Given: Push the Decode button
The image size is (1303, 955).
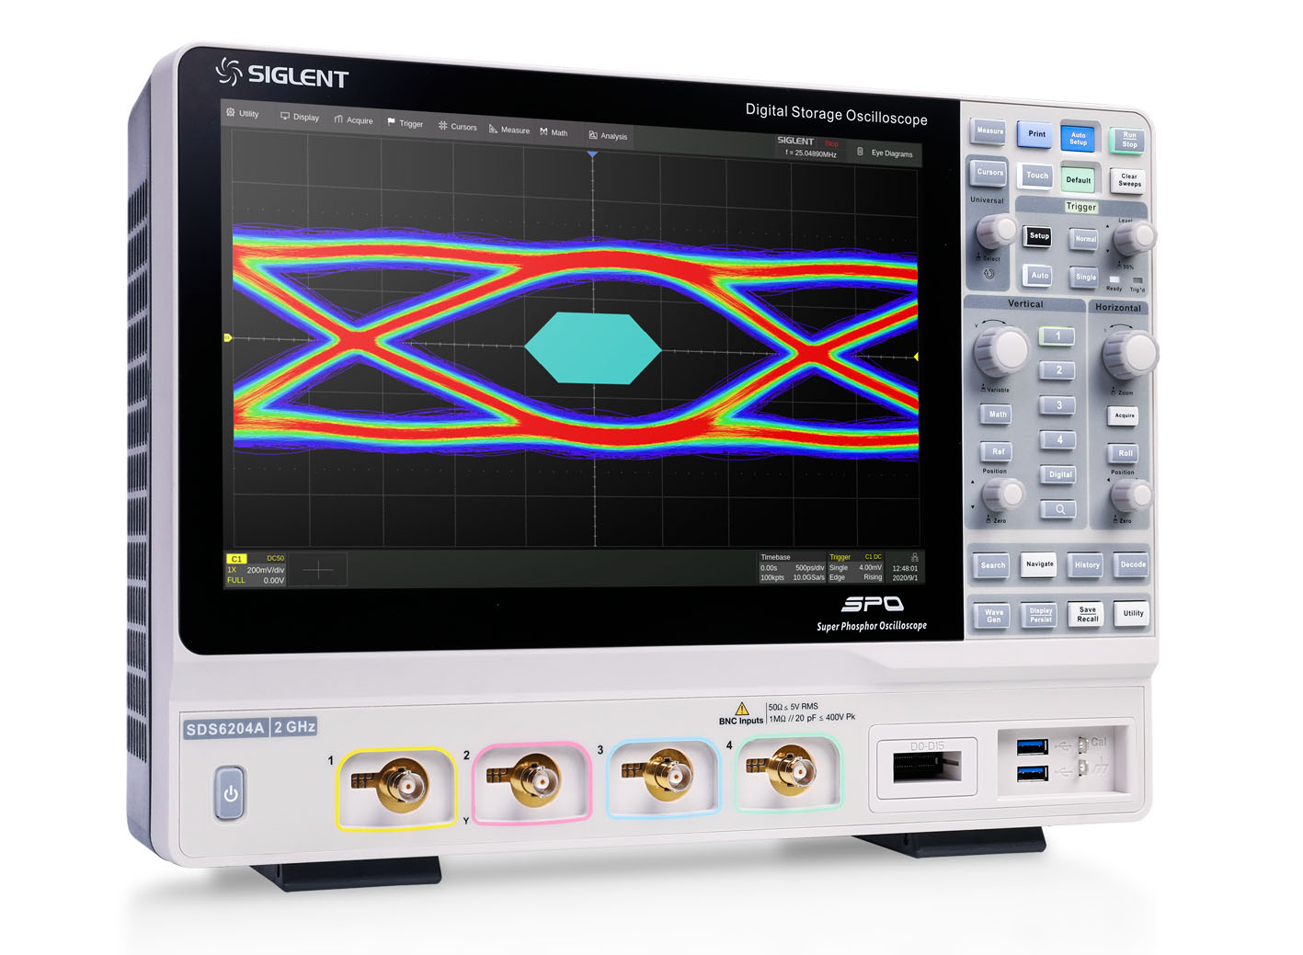Looking at the screenshot, I should 1132,565.
